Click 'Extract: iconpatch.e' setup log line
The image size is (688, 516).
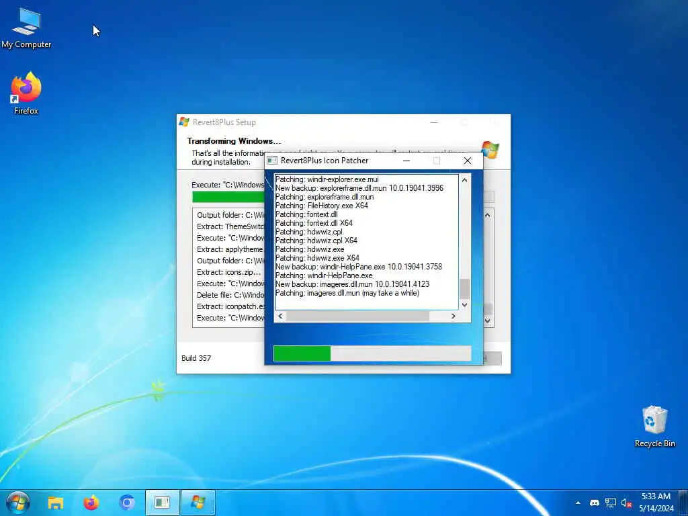tap(230, 306)
